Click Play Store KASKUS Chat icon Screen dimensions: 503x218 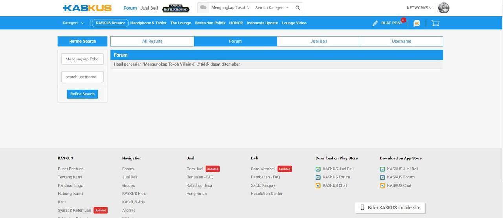pyautogui.click(x=318, y=186)
